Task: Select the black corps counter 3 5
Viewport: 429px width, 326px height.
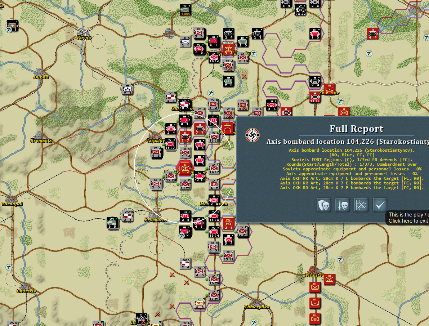Action: (112, 223)
